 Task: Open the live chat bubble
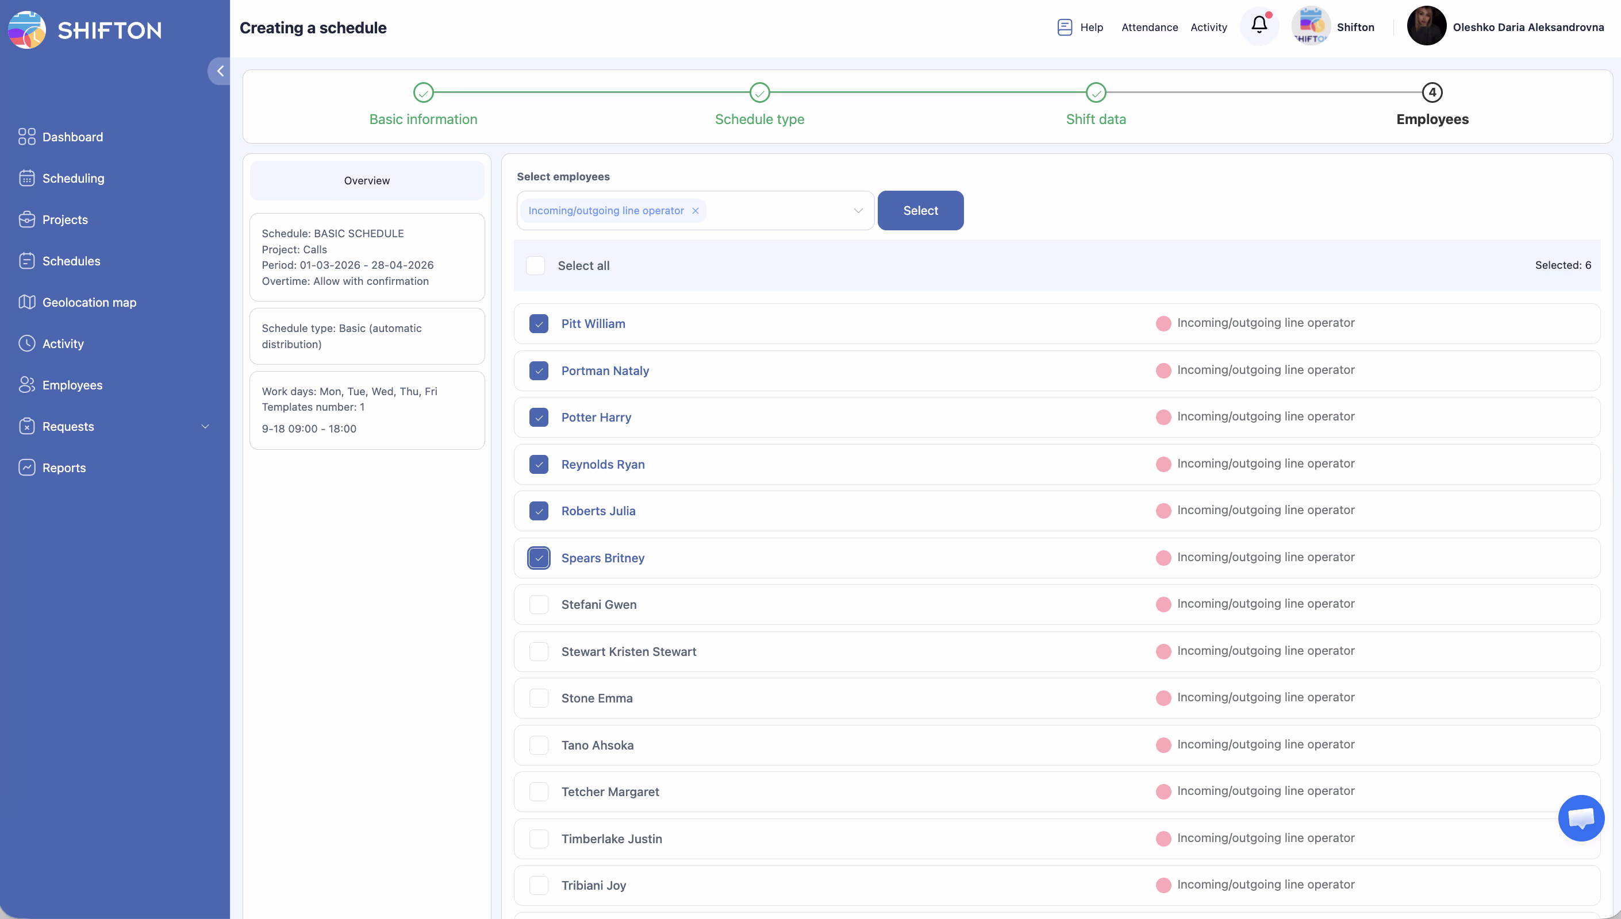pyautogui.click(x=1581, y=818)
